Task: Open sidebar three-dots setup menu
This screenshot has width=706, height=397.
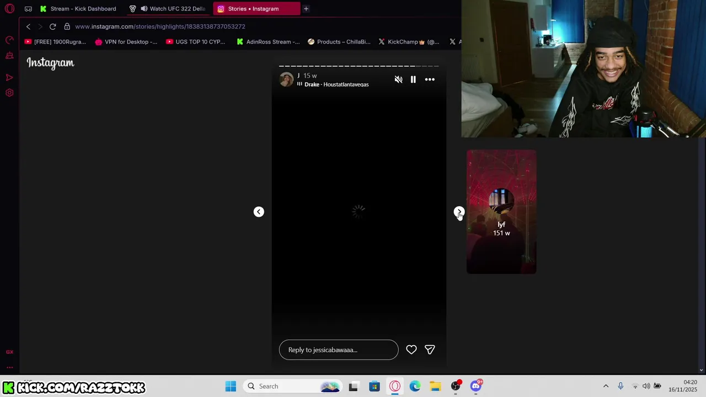Action: [9, 367]
